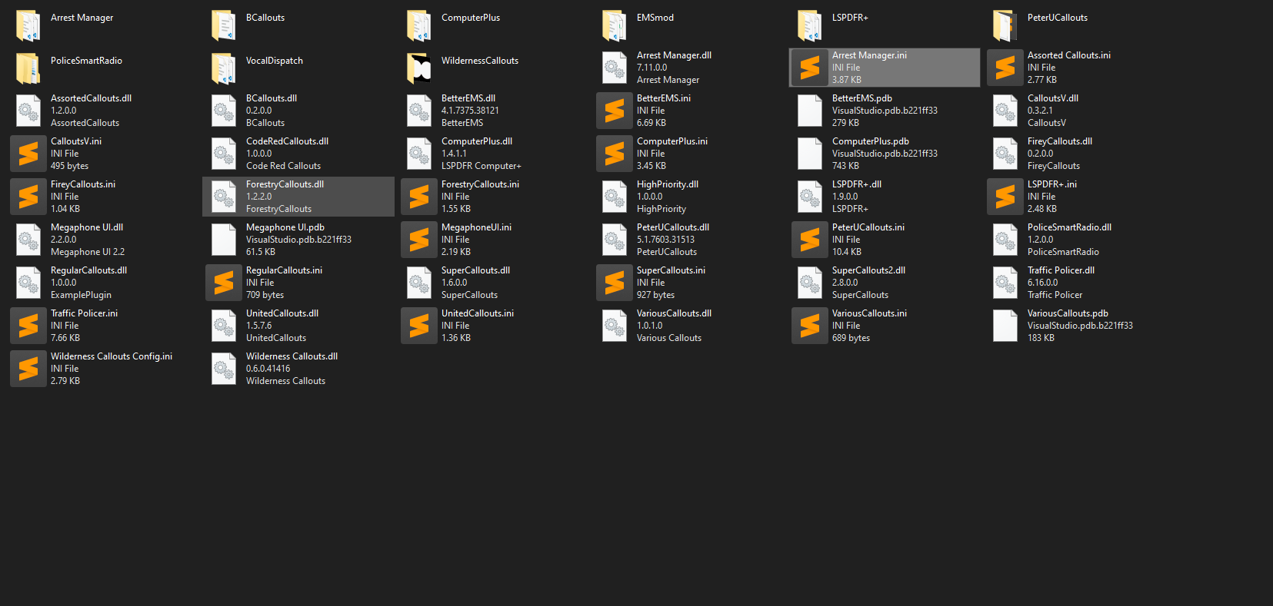Click the folder name 'PoliceSmartRadio'
Viewport: 1273px width, 606px height.
coord(86,61)
